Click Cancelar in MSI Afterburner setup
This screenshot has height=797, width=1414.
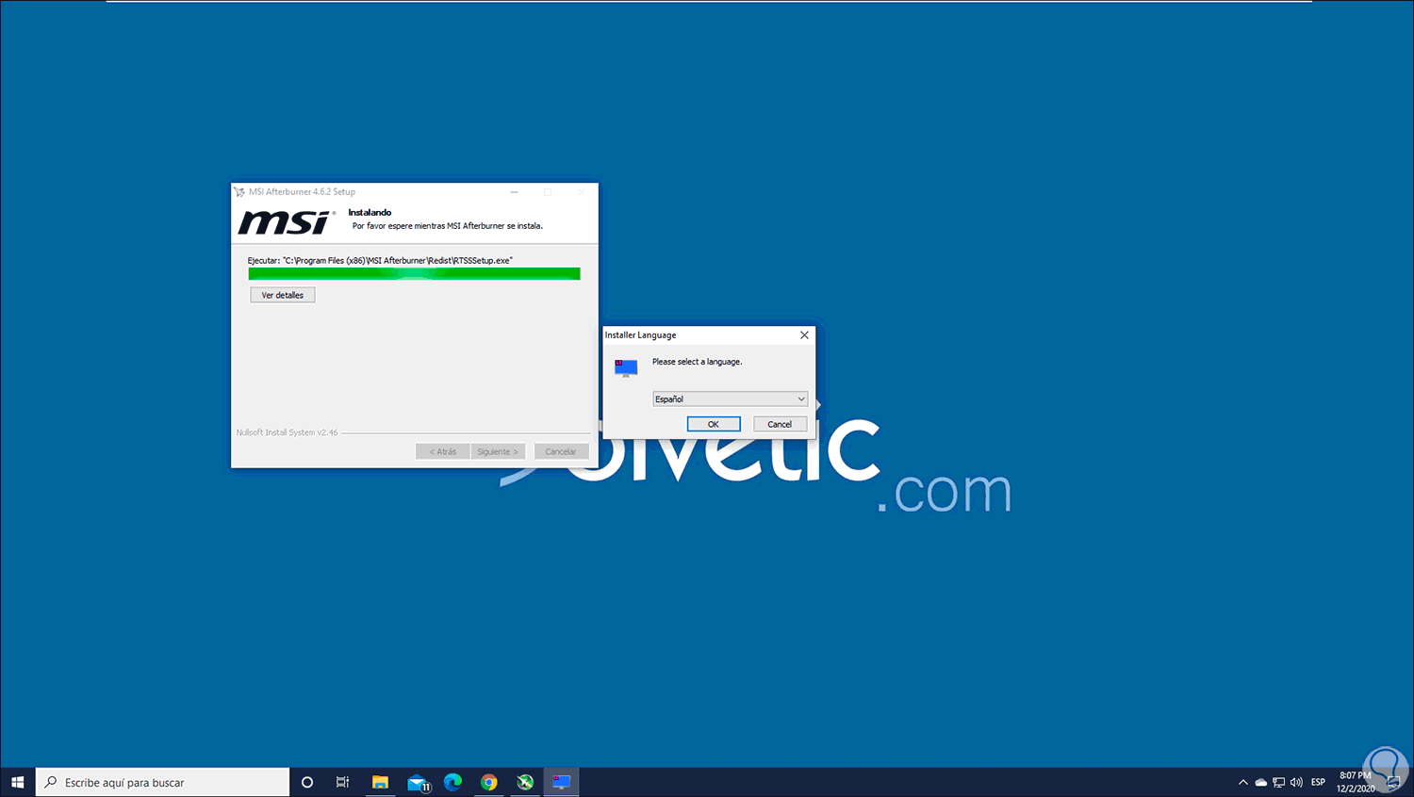pos(561,451)
